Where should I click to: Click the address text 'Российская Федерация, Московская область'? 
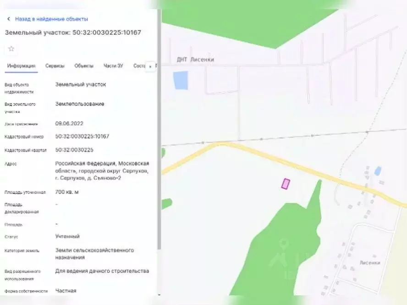coord(102,167)
